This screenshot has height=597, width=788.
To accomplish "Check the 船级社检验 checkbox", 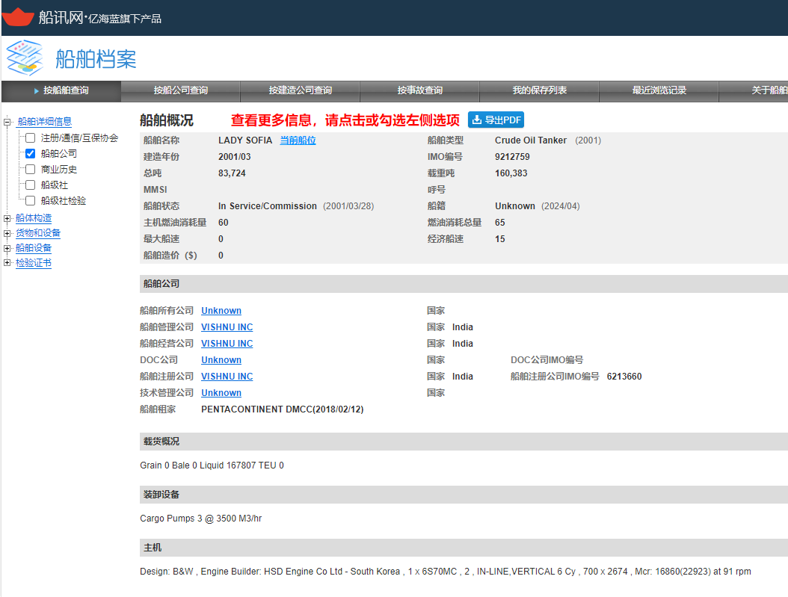I will click(30, 200).
